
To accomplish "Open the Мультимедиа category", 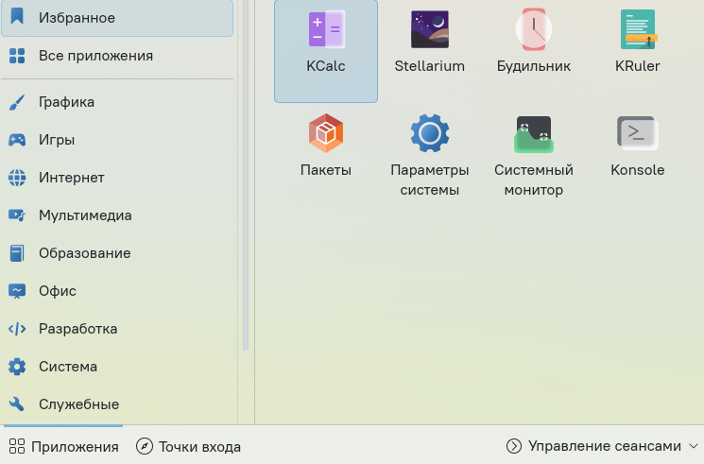I will point(117,215).
